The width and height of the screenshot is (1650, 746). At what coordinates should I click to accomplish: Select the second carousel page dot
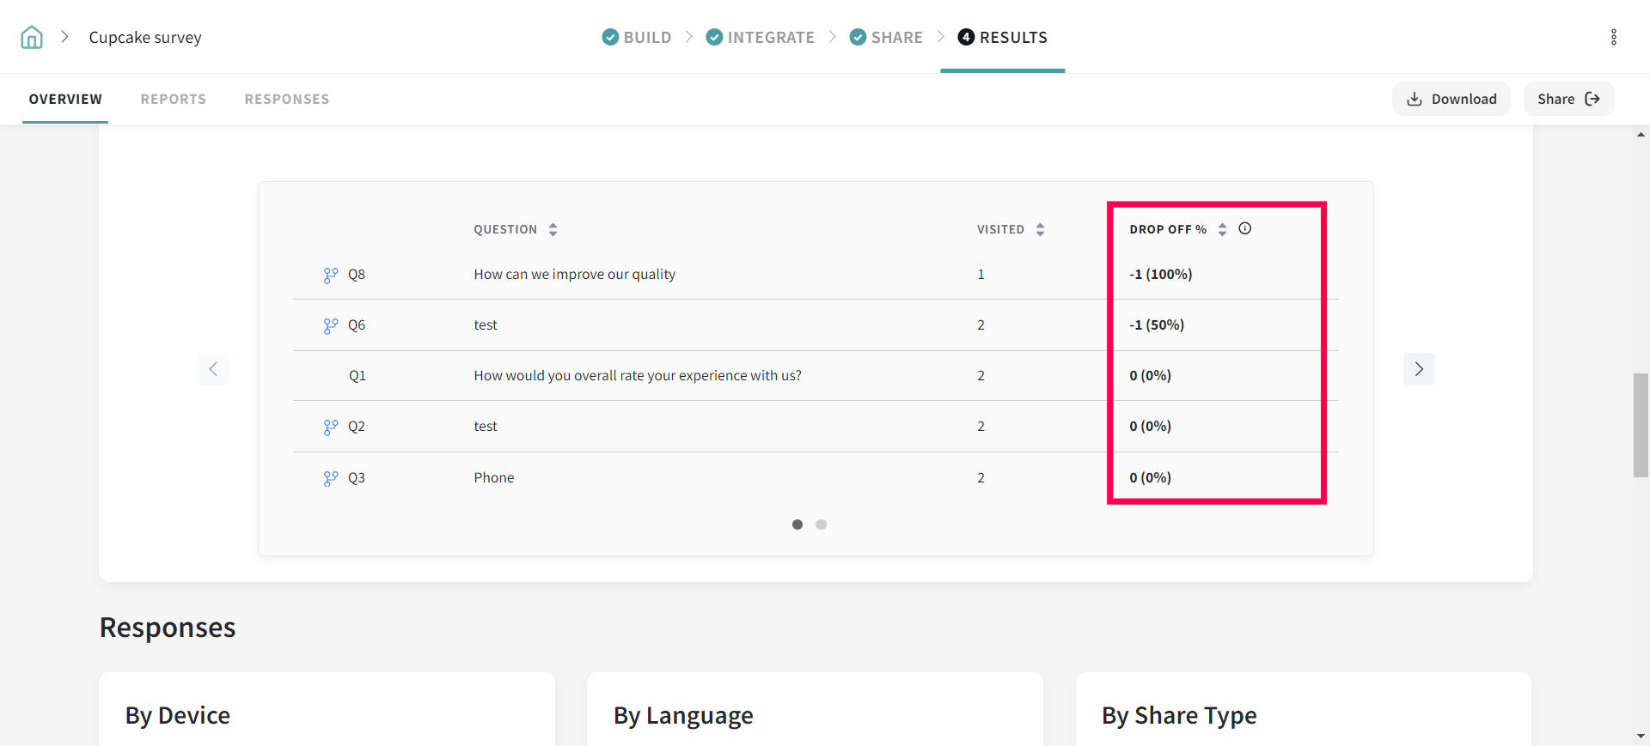822,525
